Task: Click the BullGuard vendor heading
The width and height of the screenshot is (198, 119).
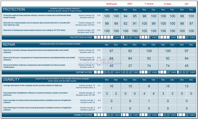Action: pyautogui.click(x=111, y=4)
